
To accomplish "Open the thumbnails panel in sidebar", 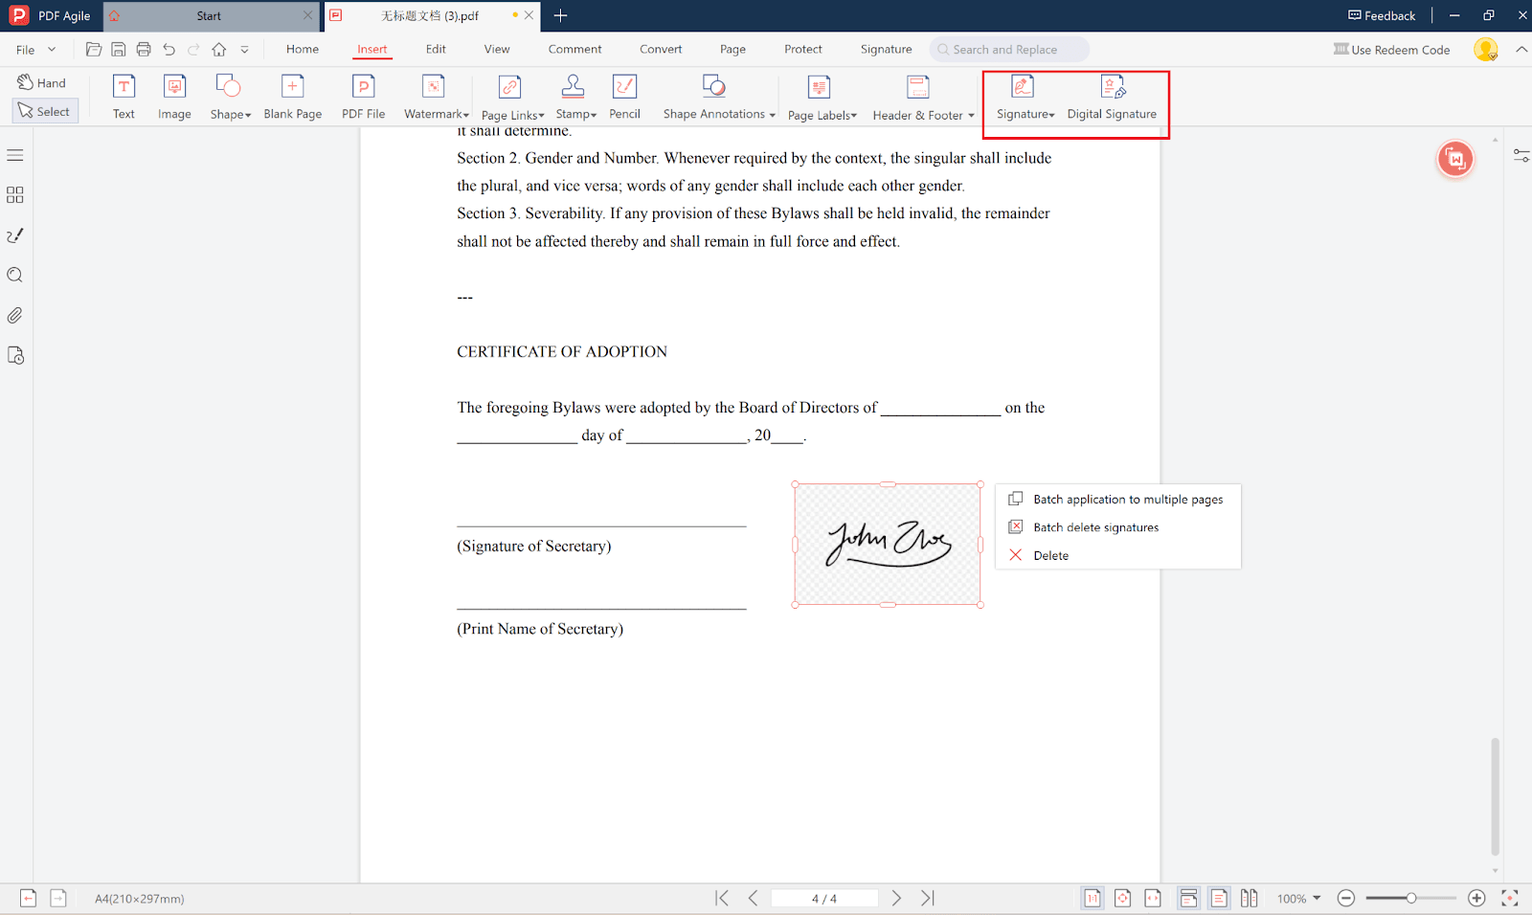I will tap(15, 195).
